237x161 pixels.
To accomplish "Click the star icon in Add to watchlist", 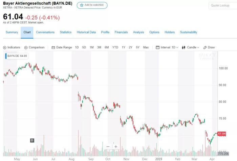I will pyautogui.click(x=82, y=5).
